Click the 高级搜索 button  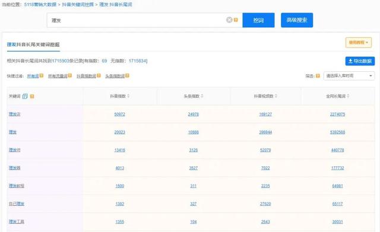[x=297, y=20]
